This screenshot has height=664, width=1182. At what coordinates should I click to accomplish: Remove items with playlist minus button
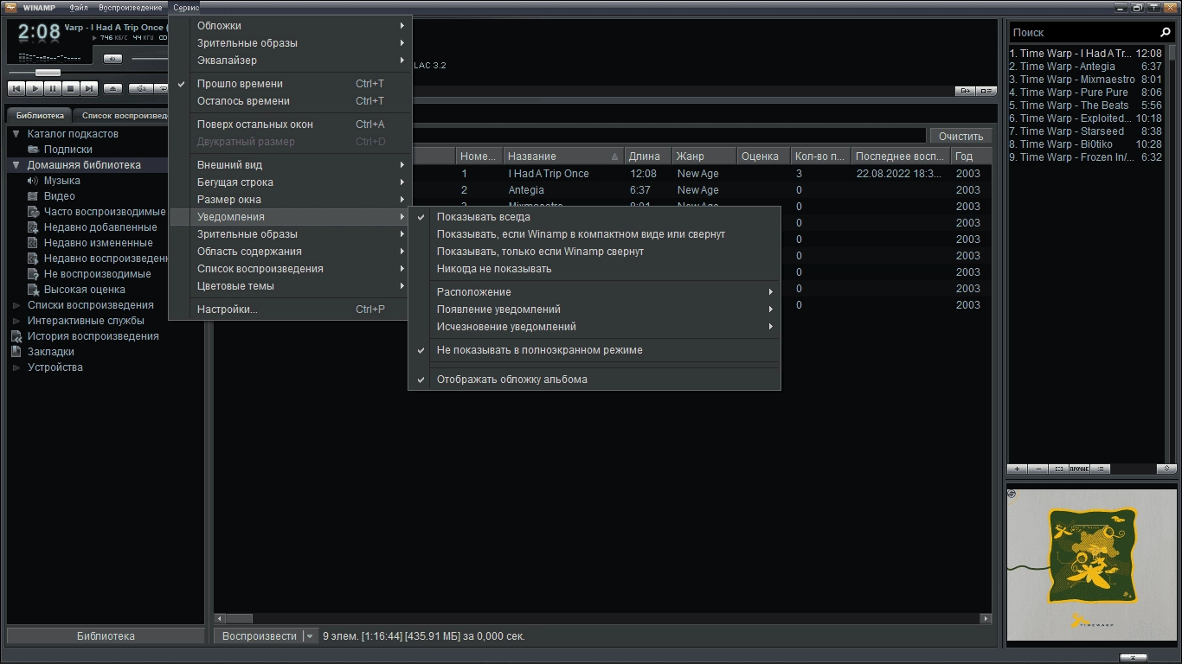(x=1038, y=469)
